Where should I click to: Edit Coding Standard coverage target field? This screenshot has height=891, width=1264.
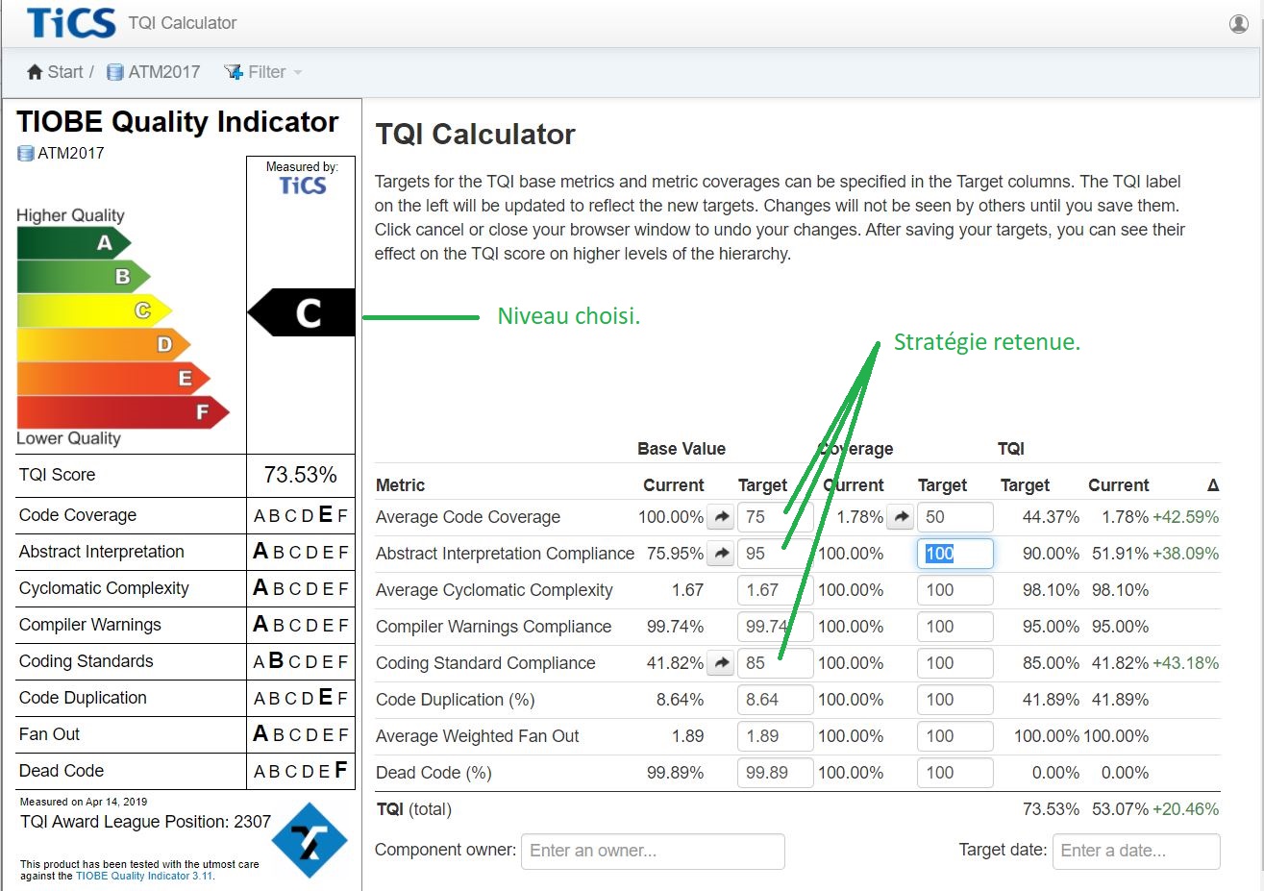pos(955,663)
